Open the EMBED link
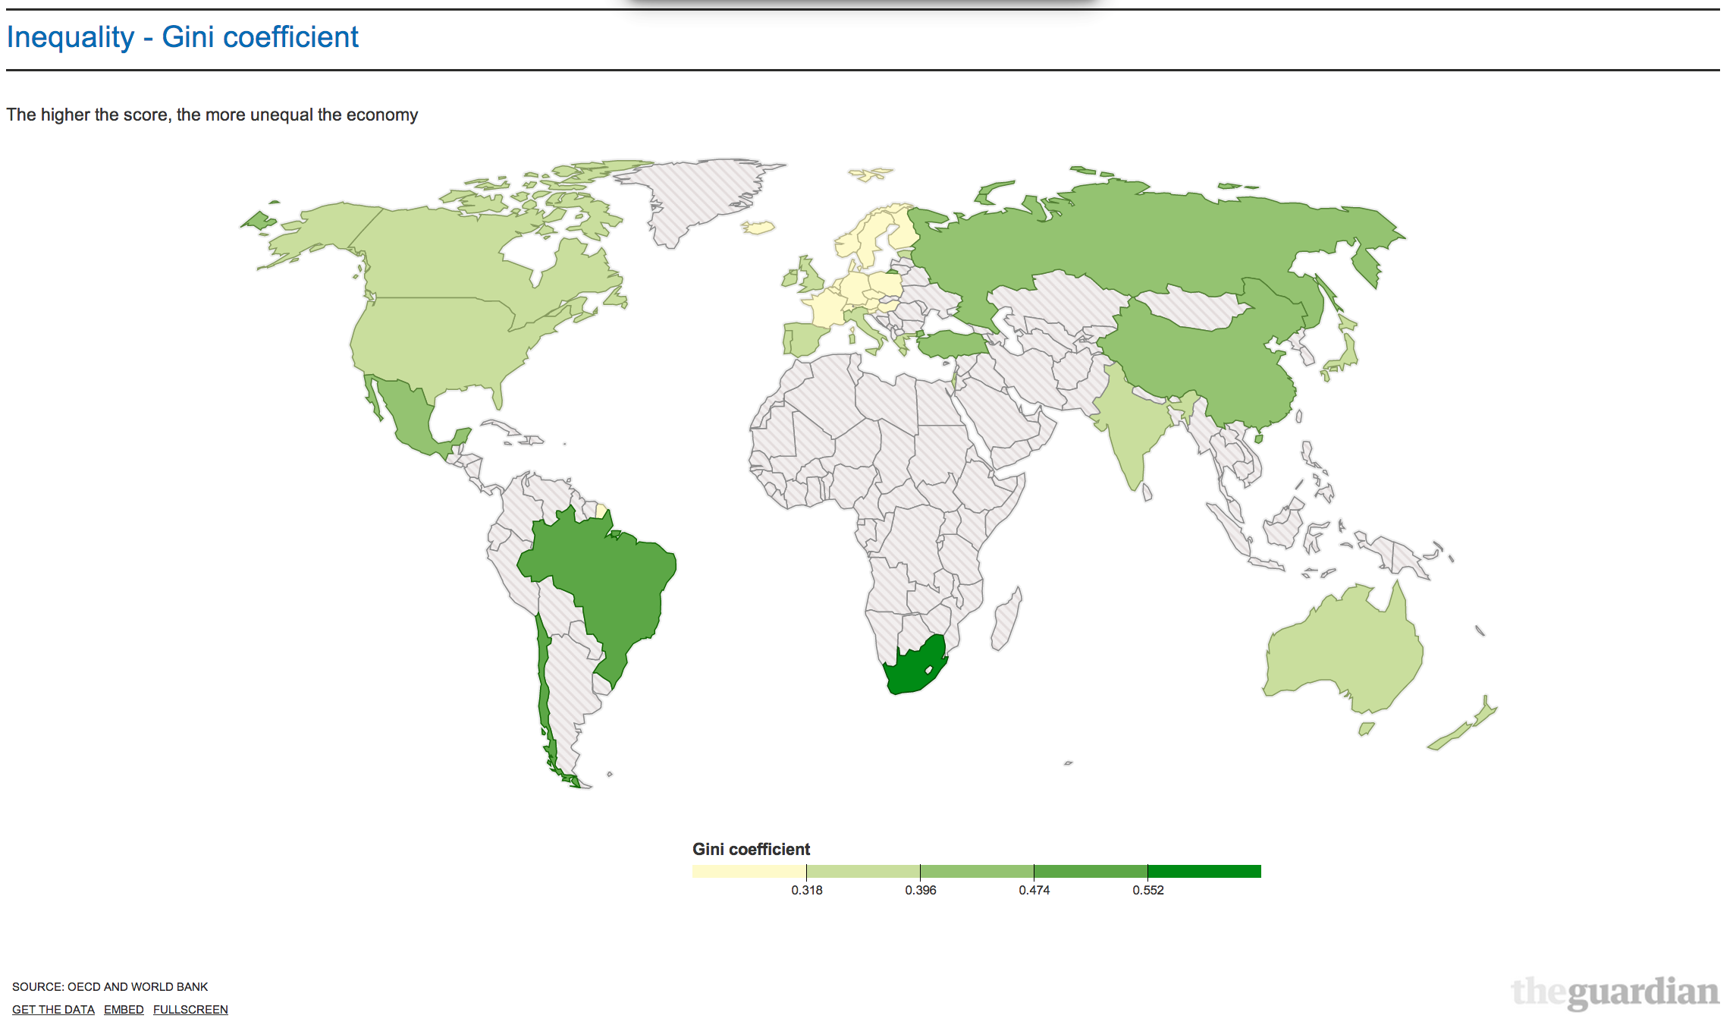The image size is (1736, 1025). pyautogui.click(x=124, y=1009)
